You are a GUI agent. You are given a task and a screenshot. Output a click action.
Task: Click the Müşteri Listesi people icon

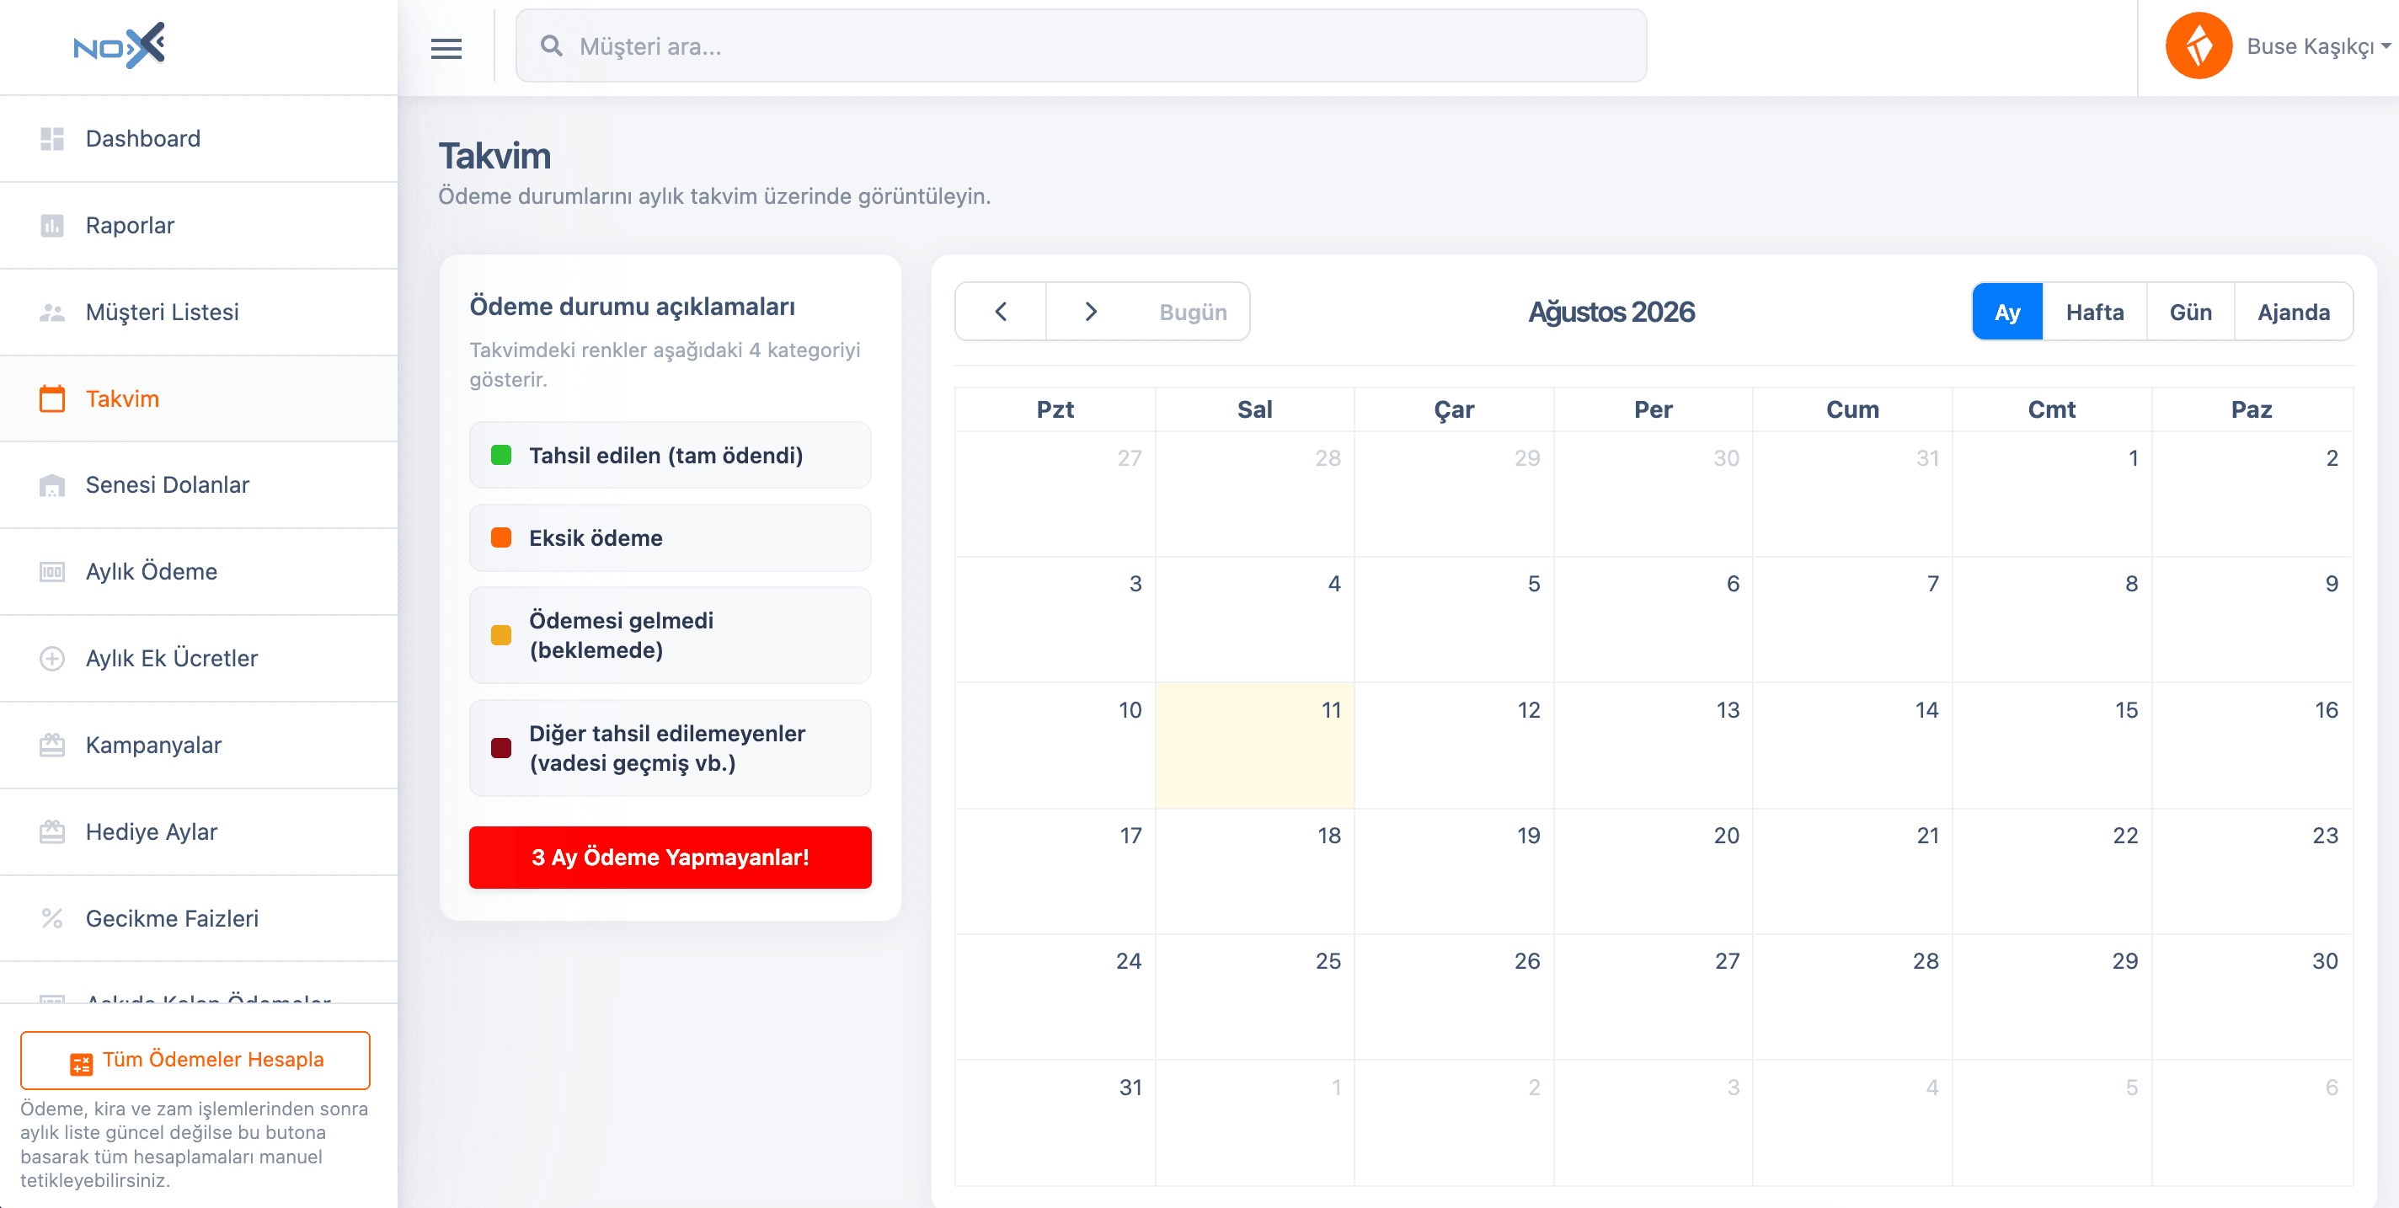click(52, 312)
